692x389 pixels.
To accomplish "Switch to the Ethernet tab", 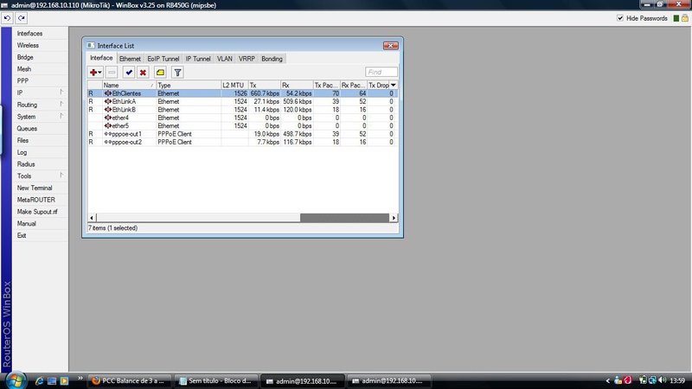I will [x=130, y=59].
